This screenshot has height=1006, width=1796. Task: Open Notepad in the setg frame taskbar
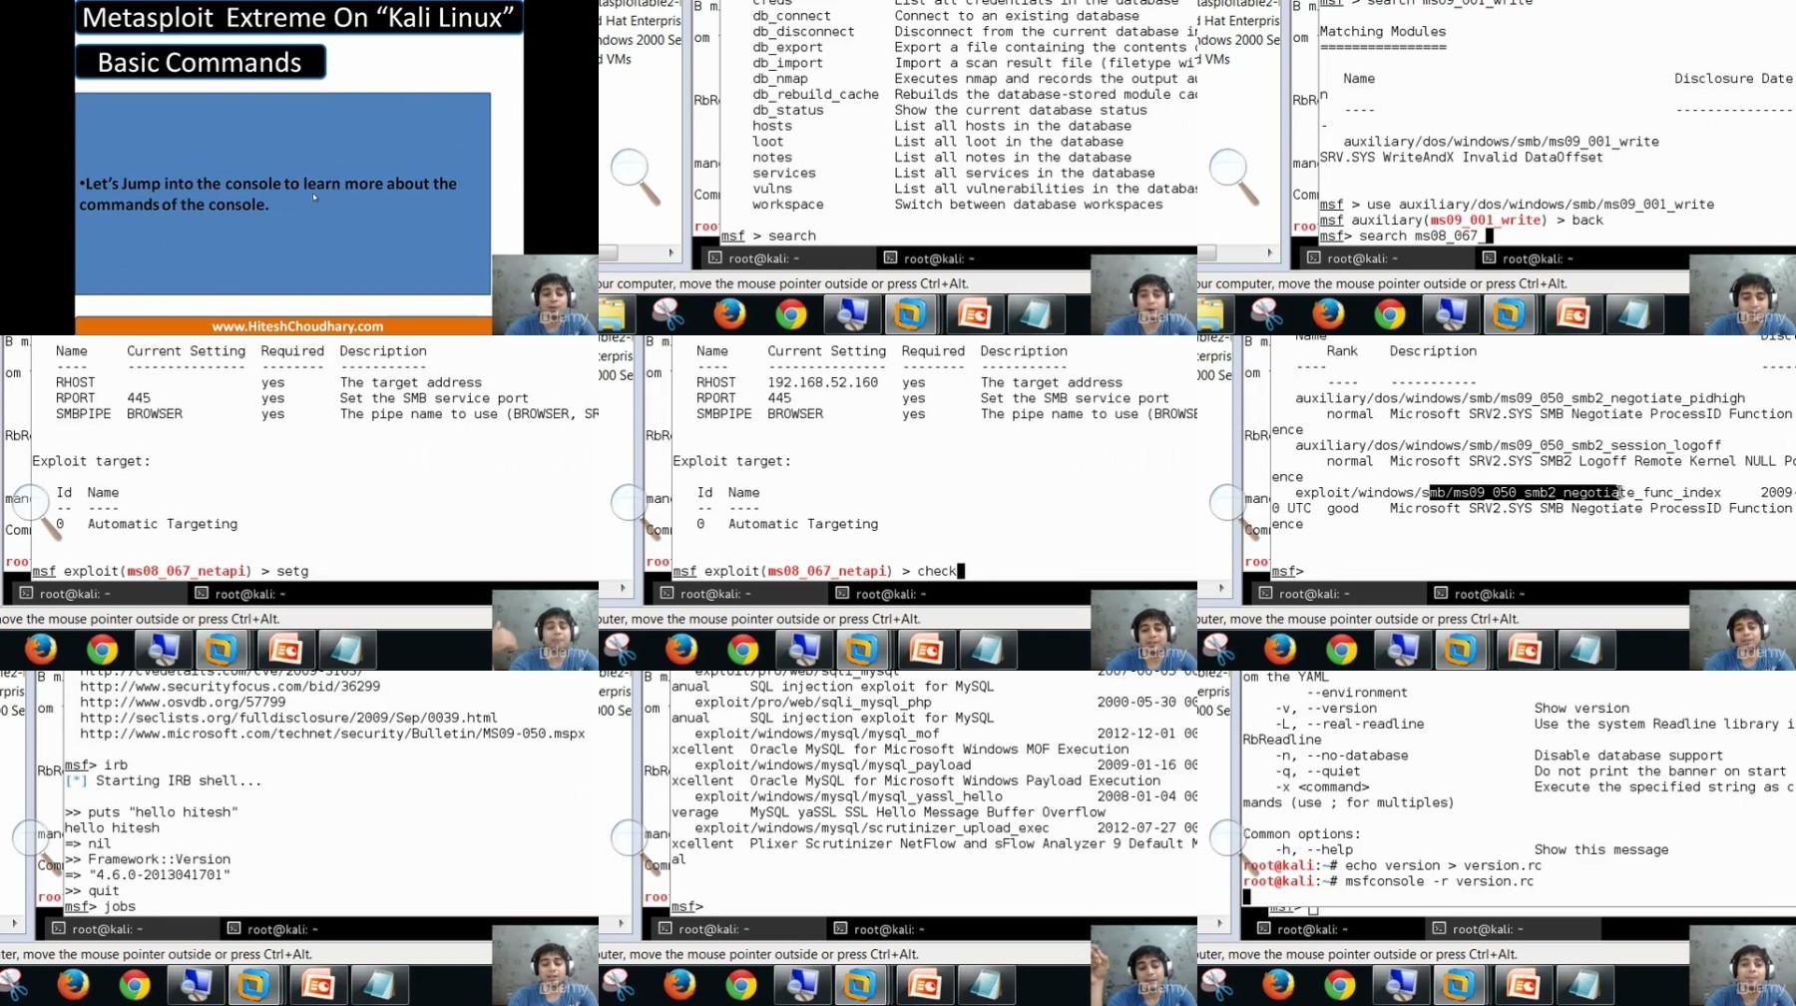coord(345,650)
